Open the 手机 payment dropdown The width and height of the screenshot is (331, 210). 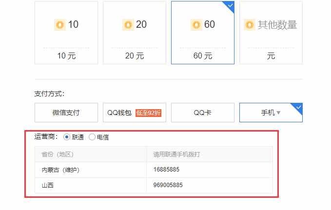click(x=271, y=113)
